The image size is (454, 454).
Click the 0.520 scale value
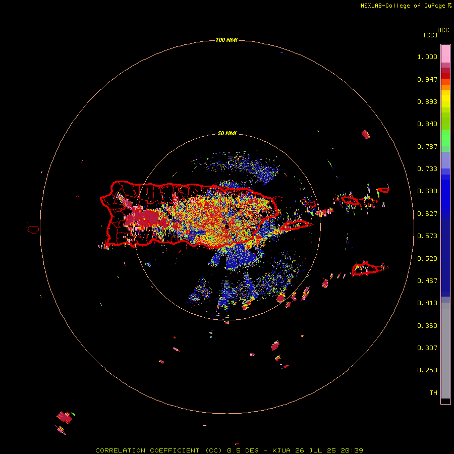(427, 259)
